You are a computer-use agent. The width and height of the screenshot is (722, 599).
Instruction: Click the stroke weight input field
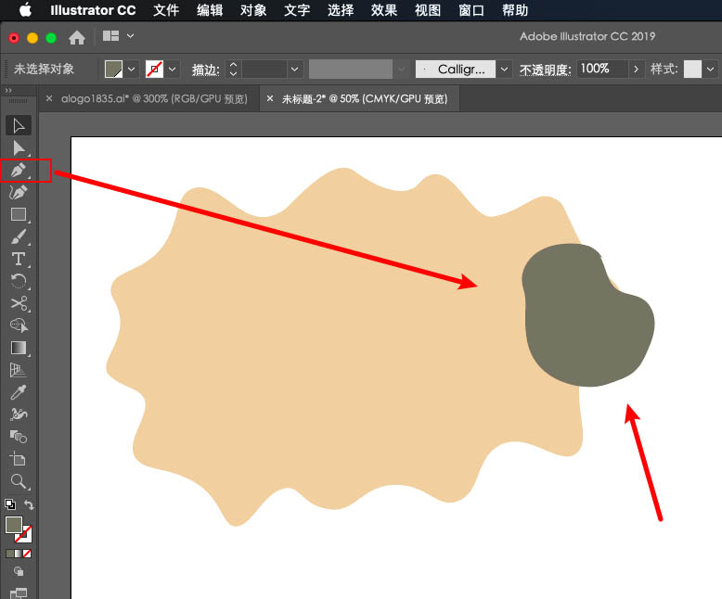[264, 70]
